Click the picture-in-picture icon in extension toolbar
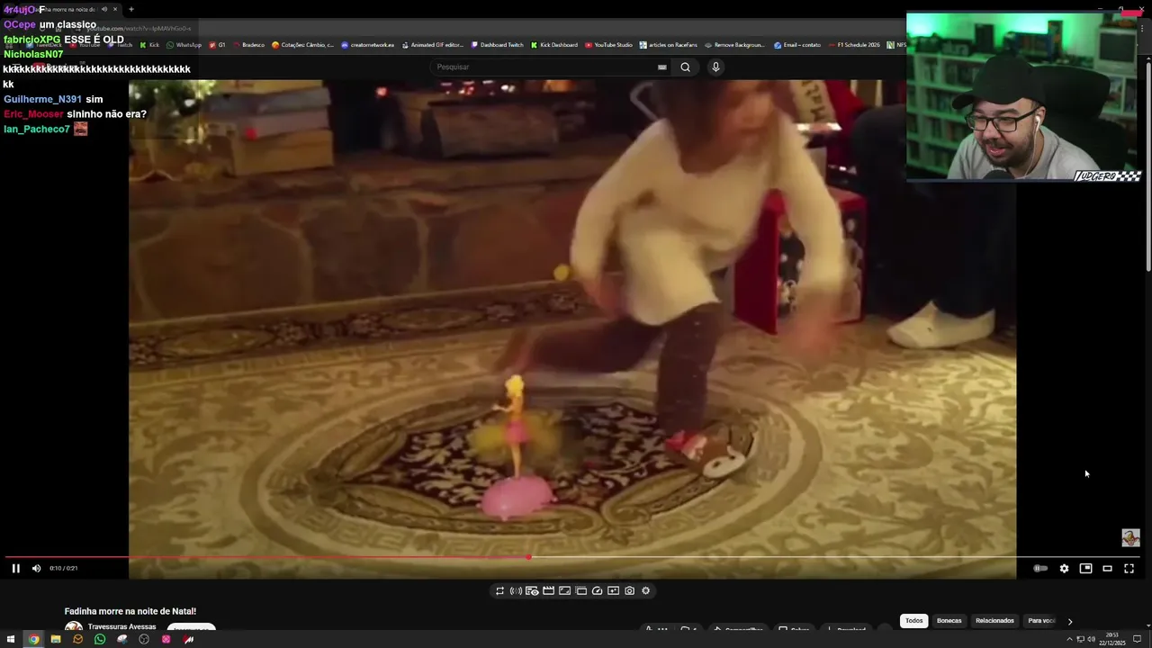1152x648 pixels. (x=613, y=590)
